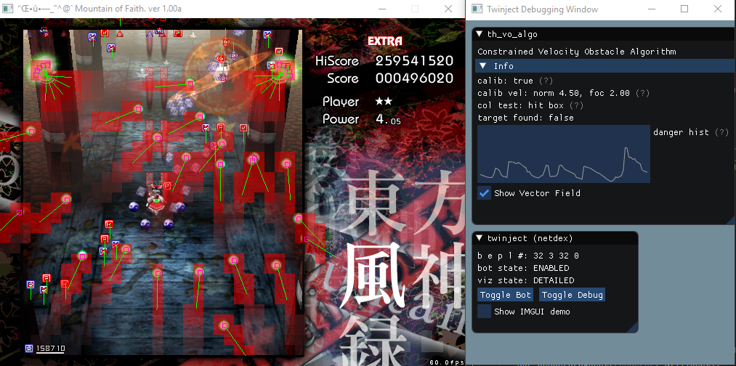
Task: Click the Twinject Debugging Window title icon
Action: click(477, 9)
